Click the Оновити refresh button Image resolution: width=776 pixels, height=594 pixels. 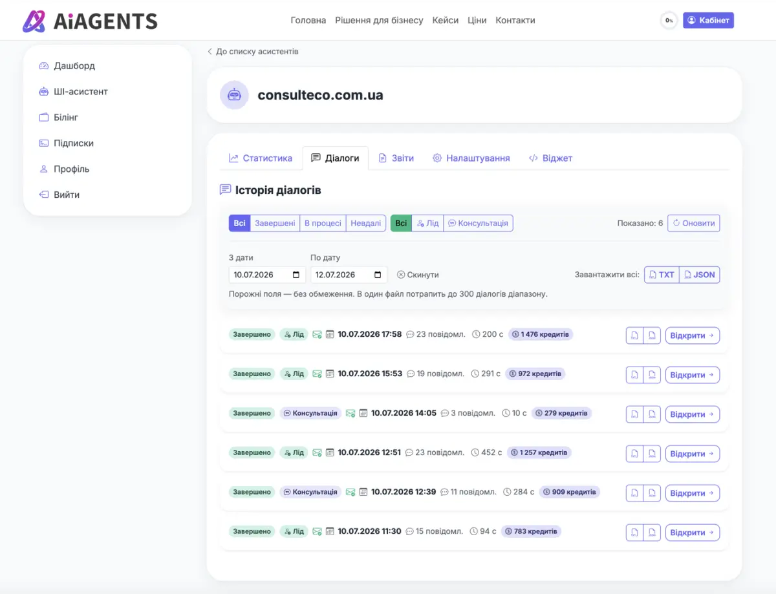coord(693,223)
